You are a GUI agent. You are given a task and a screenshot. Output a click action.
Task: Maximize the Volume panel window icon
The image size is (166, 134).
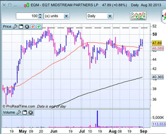tap(25, 112)
